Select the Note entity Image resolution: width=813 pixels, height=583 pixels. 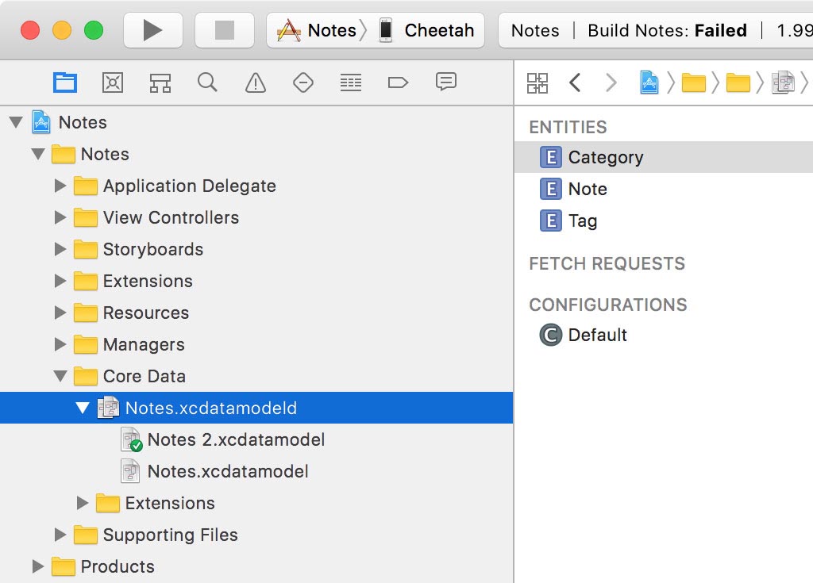click(x=588, y=189)
